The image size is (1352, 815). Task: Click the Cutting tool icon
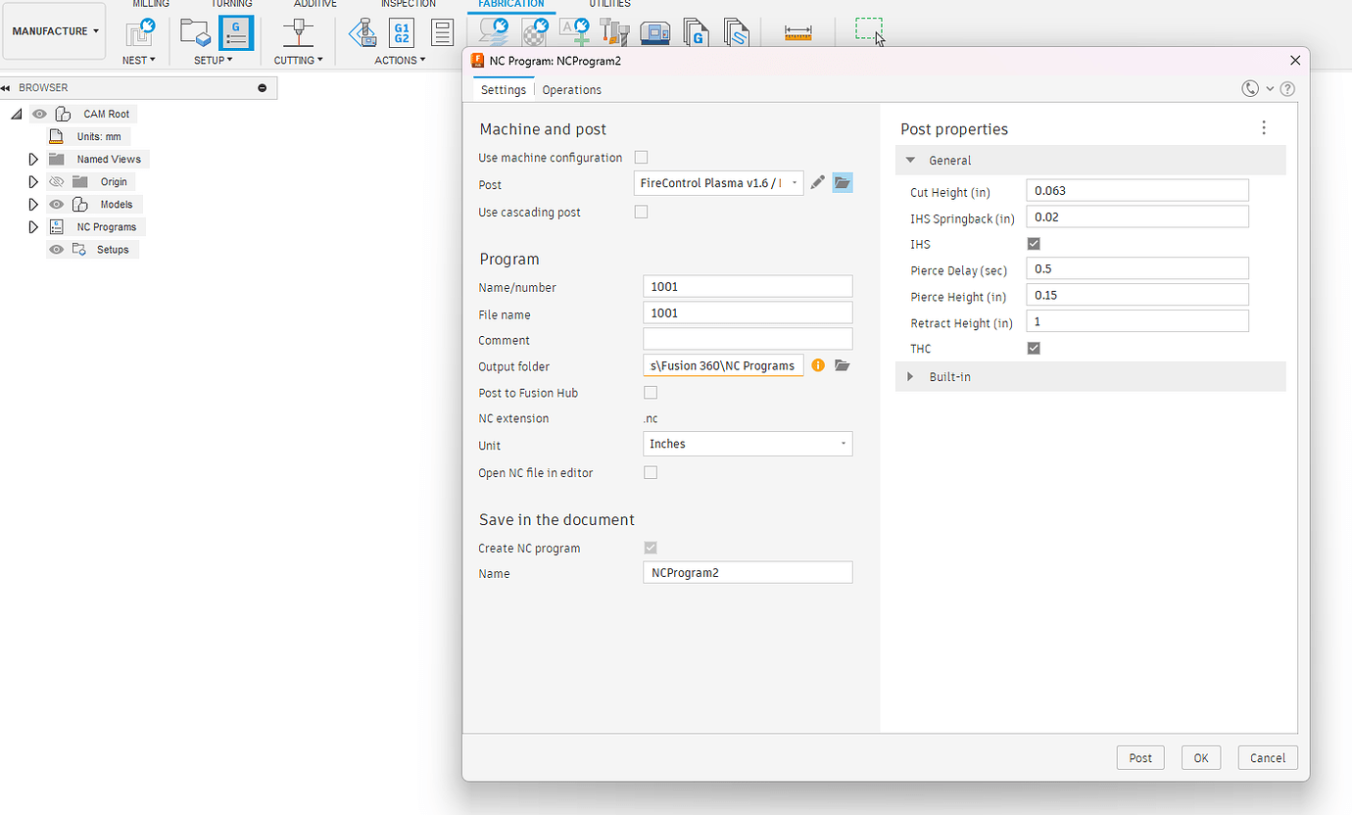[298, 32]
